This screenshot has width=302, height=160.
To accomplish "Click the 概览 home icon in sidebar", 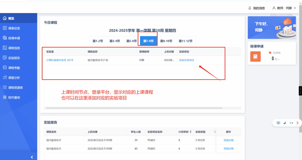I will [5, 18].
